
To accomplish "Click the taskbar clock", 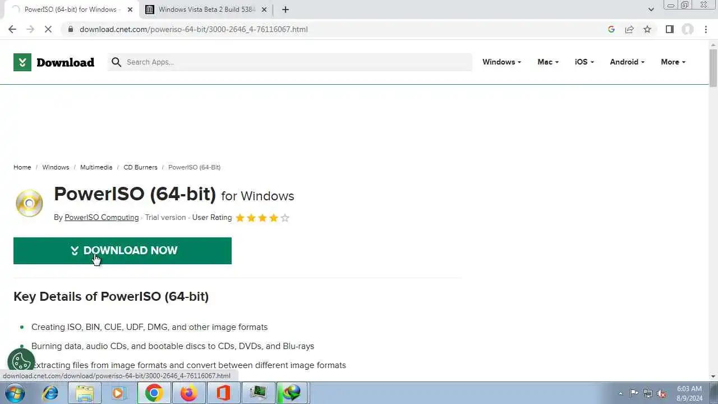I will (x=689, y=393).
